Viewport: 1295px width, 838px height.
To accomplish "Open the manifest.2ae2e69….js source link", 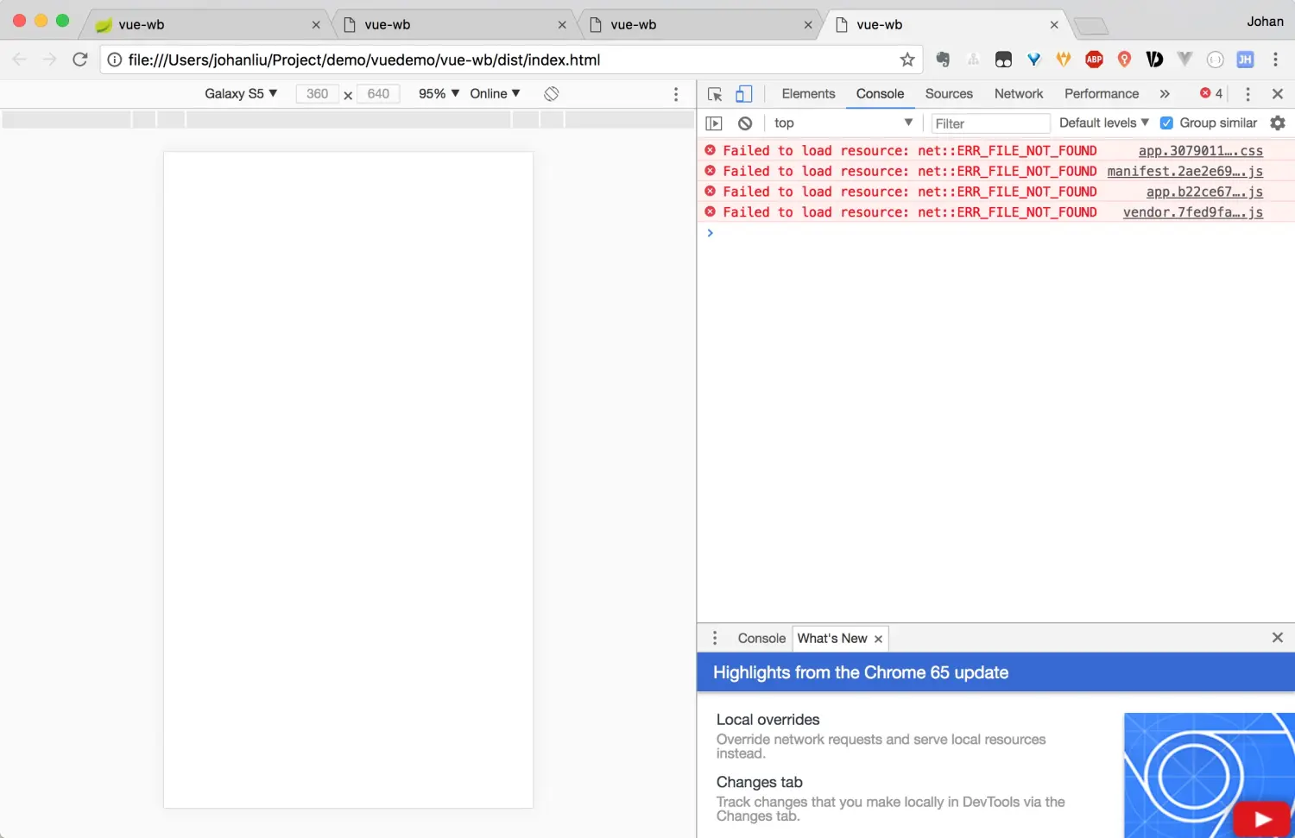I will [1184, 171].
